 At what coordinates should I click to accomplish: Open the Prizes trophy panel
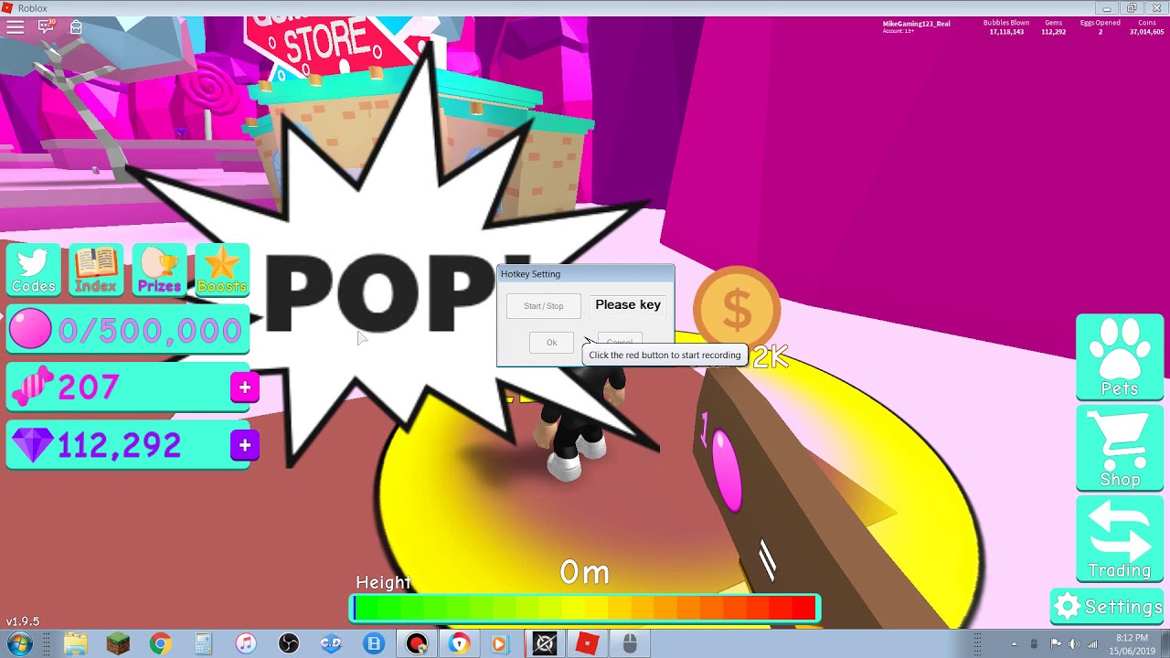click(x=159, y=270)
